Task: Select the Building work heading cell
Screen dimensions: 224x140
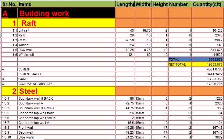Action: (66, 13)
